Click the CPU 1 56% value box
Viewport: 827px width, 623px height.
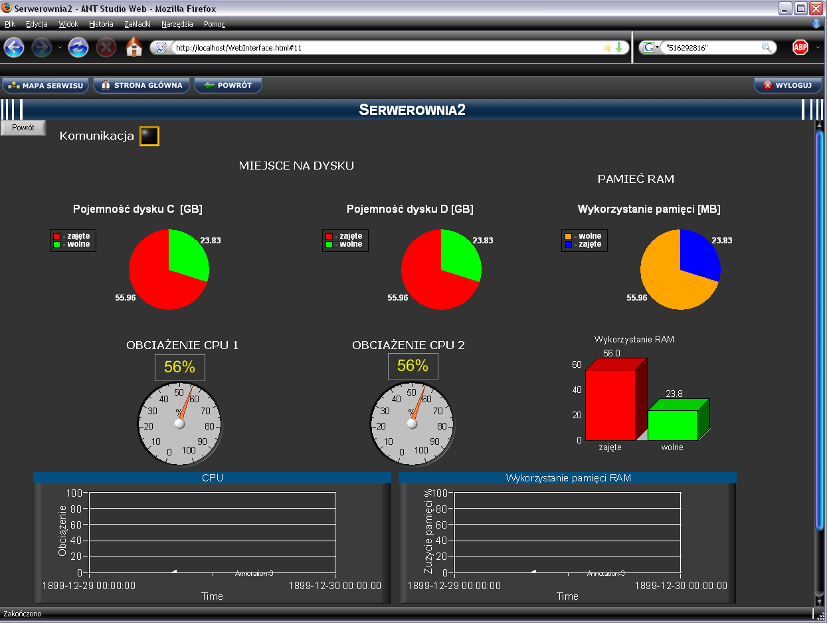[x=180, y=368]
